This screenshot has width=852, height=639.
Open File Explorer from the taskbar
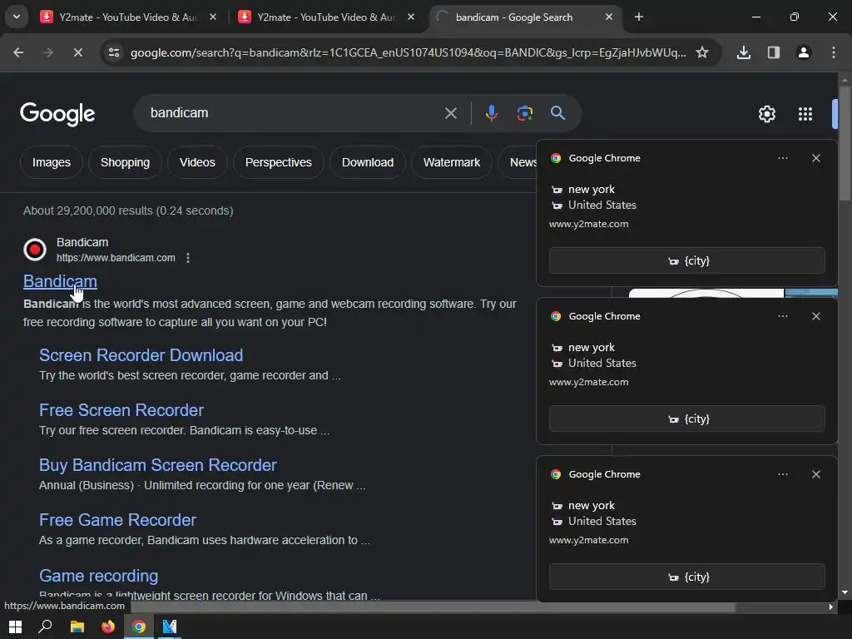77,627
